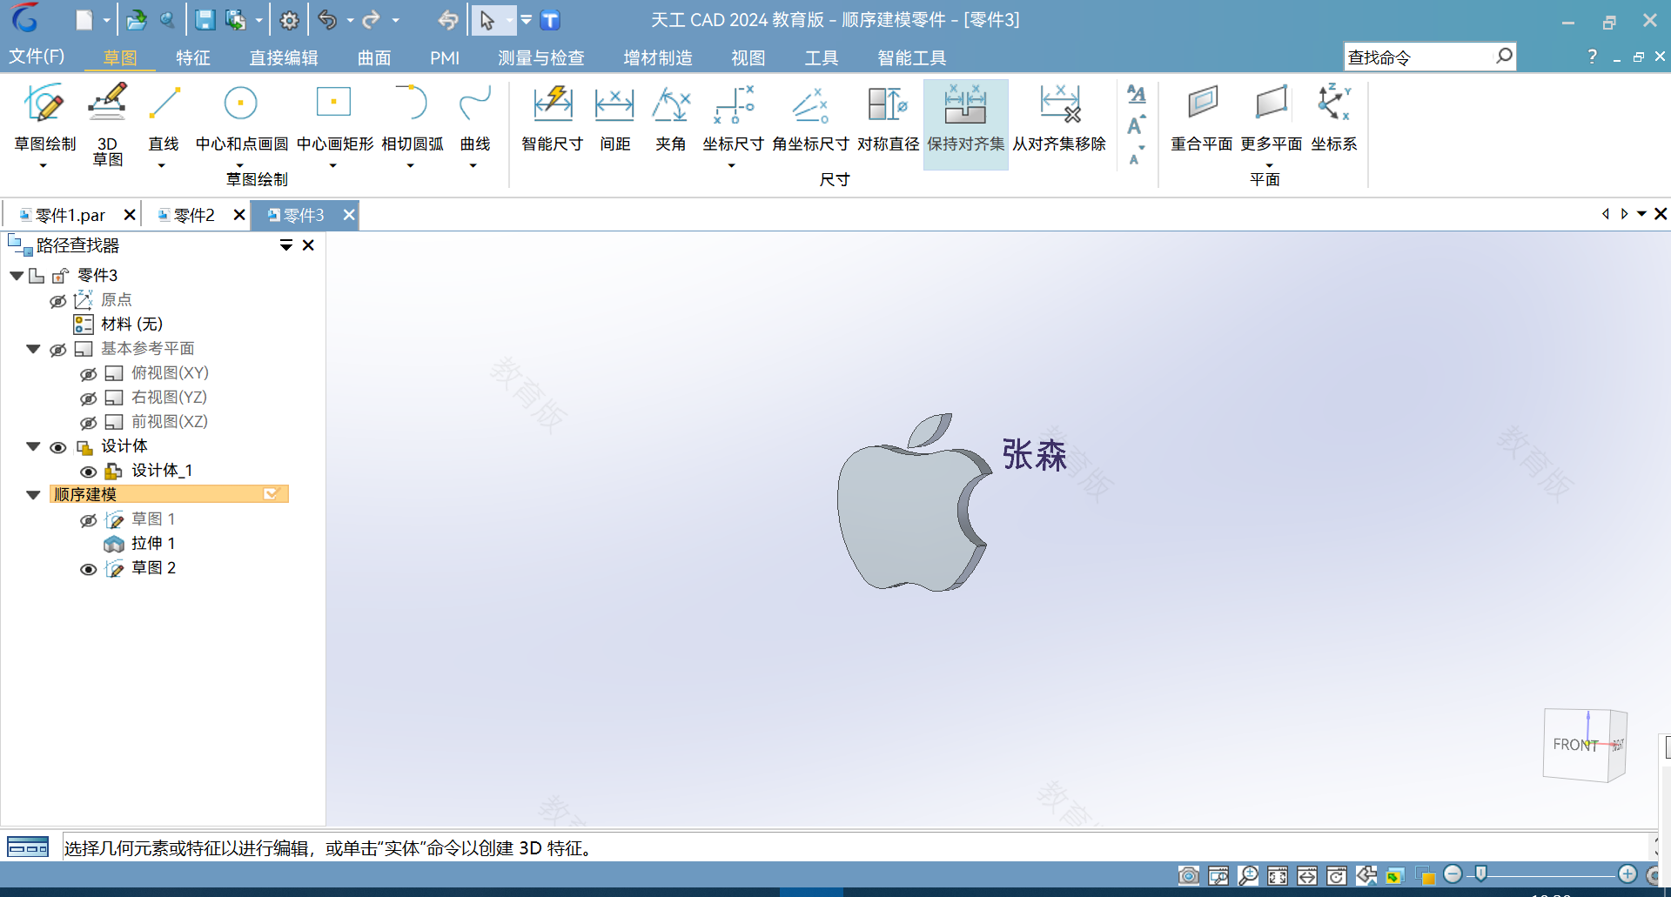Open the 更多平面 planes tool

tap(1272, 117)
